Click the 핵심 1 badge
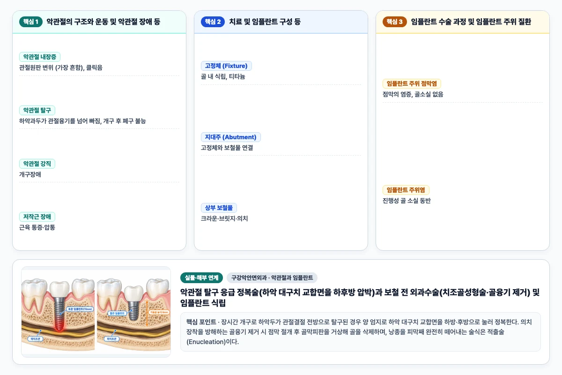This screenshot has width=562, height=375. pyautogui.click(x=31, y=22)
